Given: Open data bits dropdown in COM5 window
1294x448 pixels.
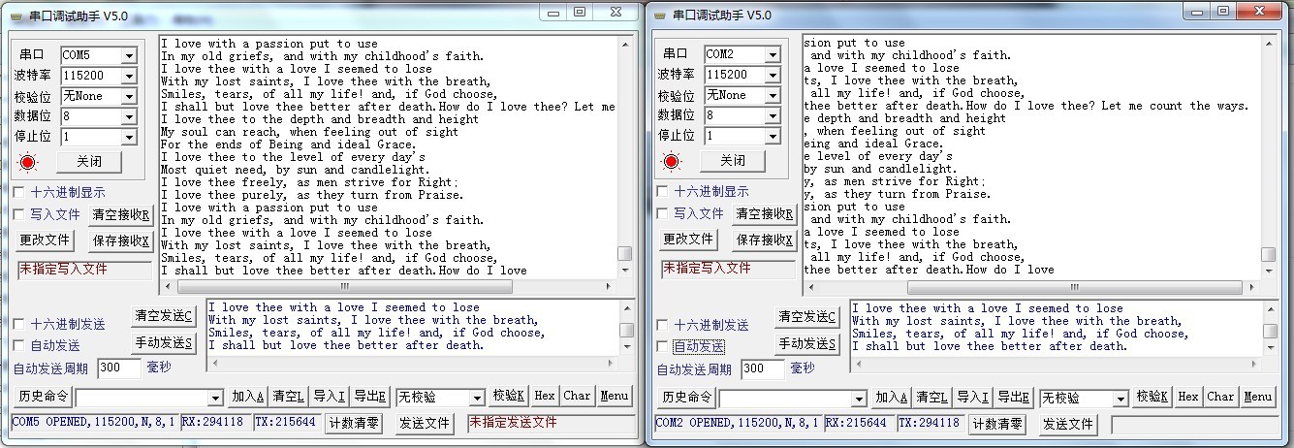Looking at the screenshot, I should [x=129, y=116].
